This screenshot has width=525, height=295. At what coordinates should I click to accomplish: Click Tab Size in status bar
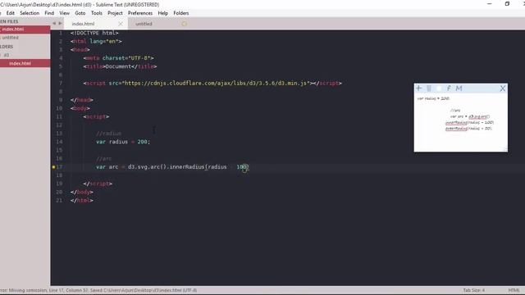click(x=474, y=290)
